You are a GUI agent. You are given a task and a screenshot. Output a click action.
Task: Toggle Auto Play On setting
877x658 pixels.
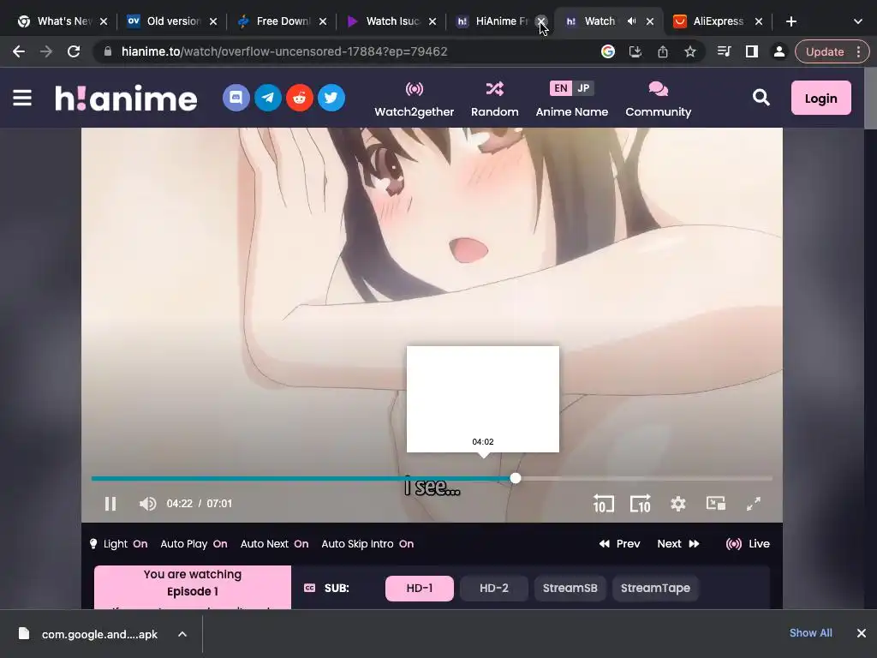pos(194,544)
